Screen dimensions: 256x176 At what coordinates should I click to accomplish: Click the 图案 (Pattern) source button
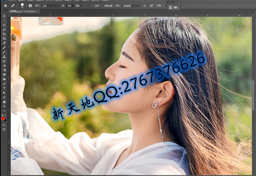click(x=78, y=6)
